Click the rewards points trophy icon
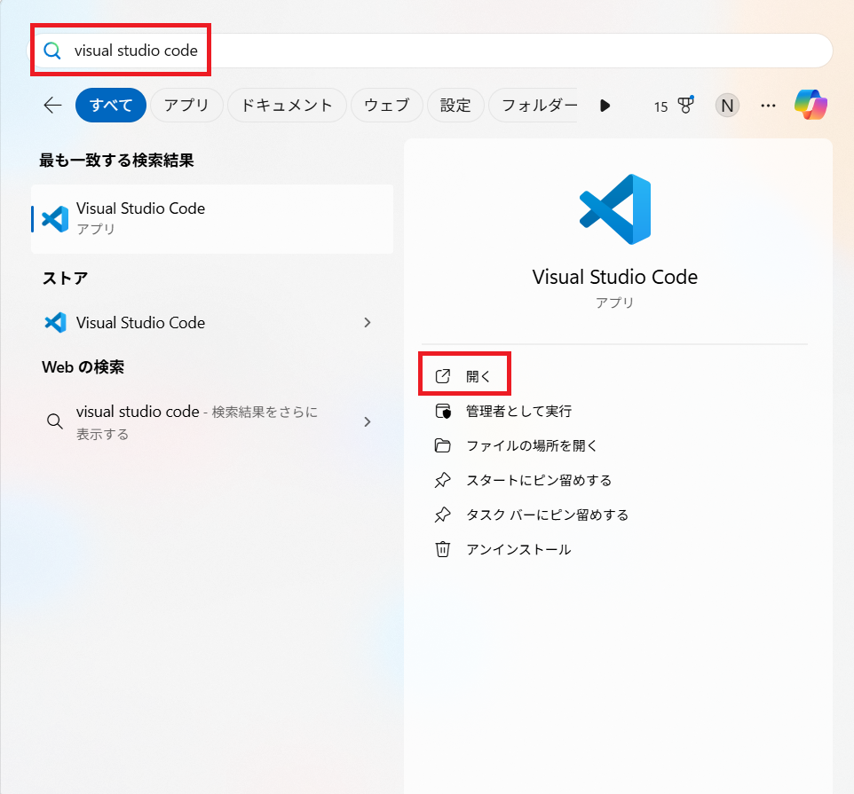Viewport: 854px width, 794px height. tap(685, 106)
